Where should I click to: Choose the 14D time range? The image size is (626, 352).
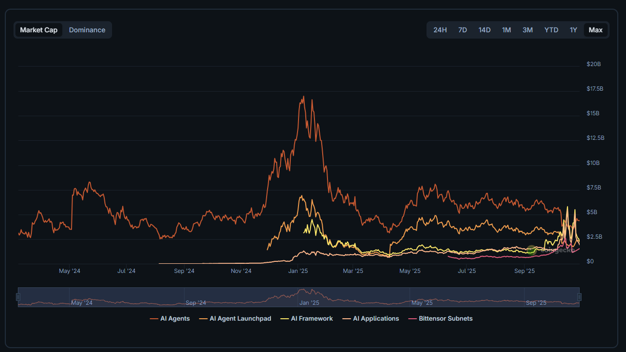click(484, 30)
